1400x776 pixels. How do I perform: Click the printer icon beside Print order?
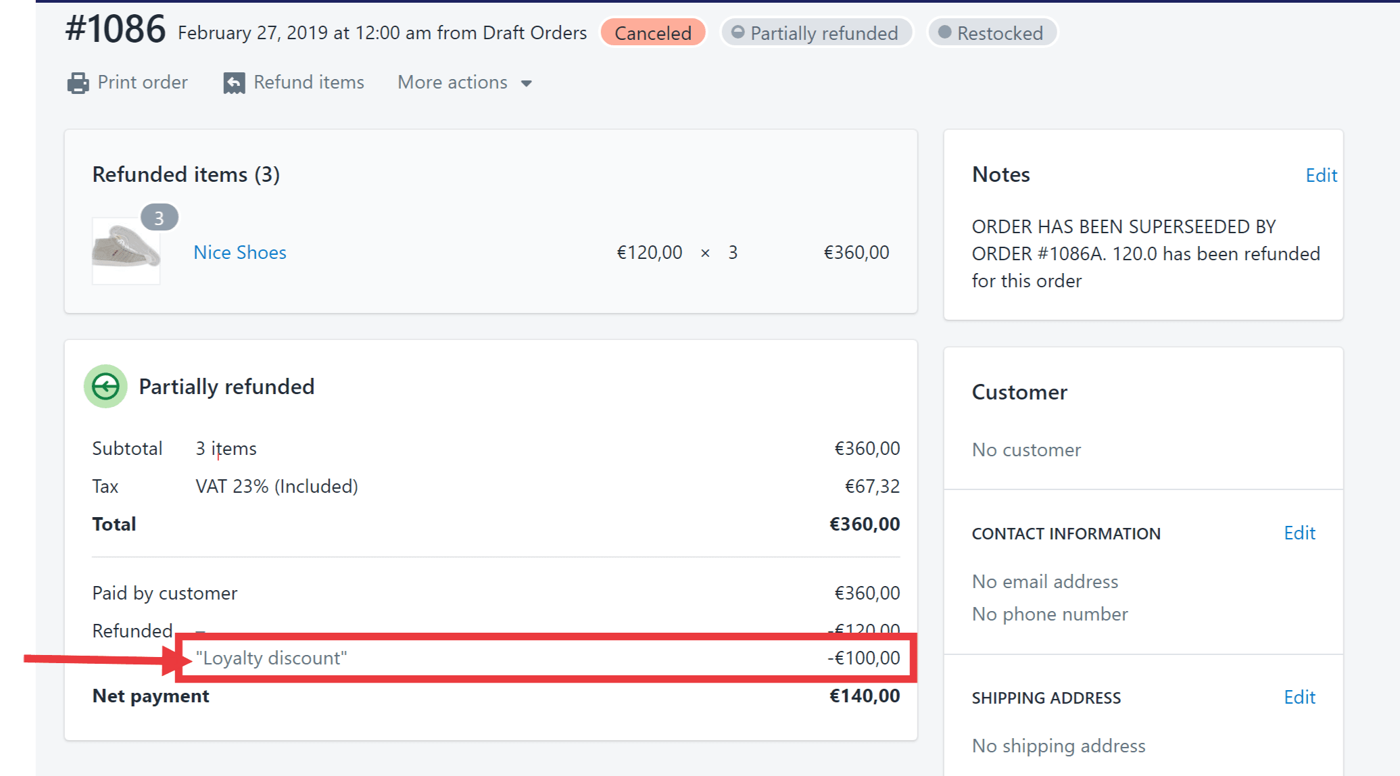click(x=78, y=83)
